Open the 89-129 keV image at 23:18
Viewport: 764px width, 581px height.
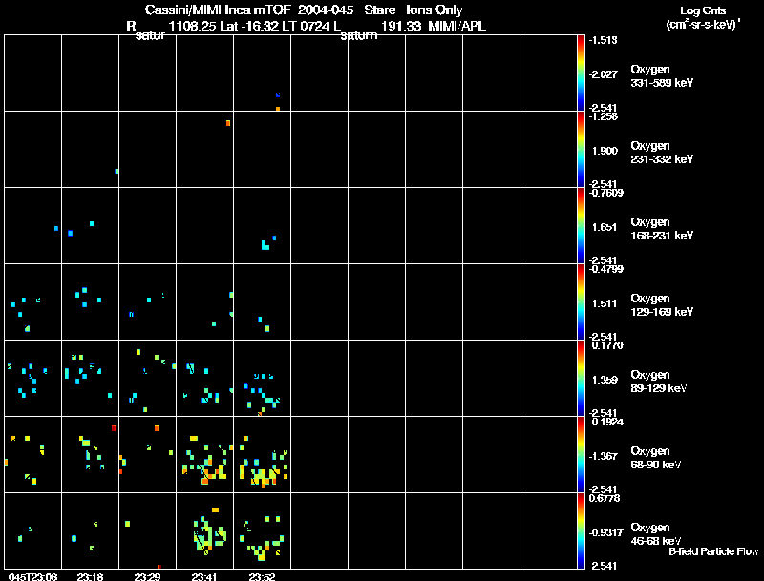(x=90, y=378)
